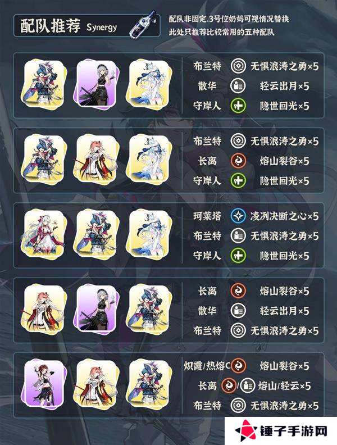Screen dimensions: 337x445
Task: Click the fourth team's 无惧浪涛之勇 icon next to 布兰特
Action: [x=238, y=330]
